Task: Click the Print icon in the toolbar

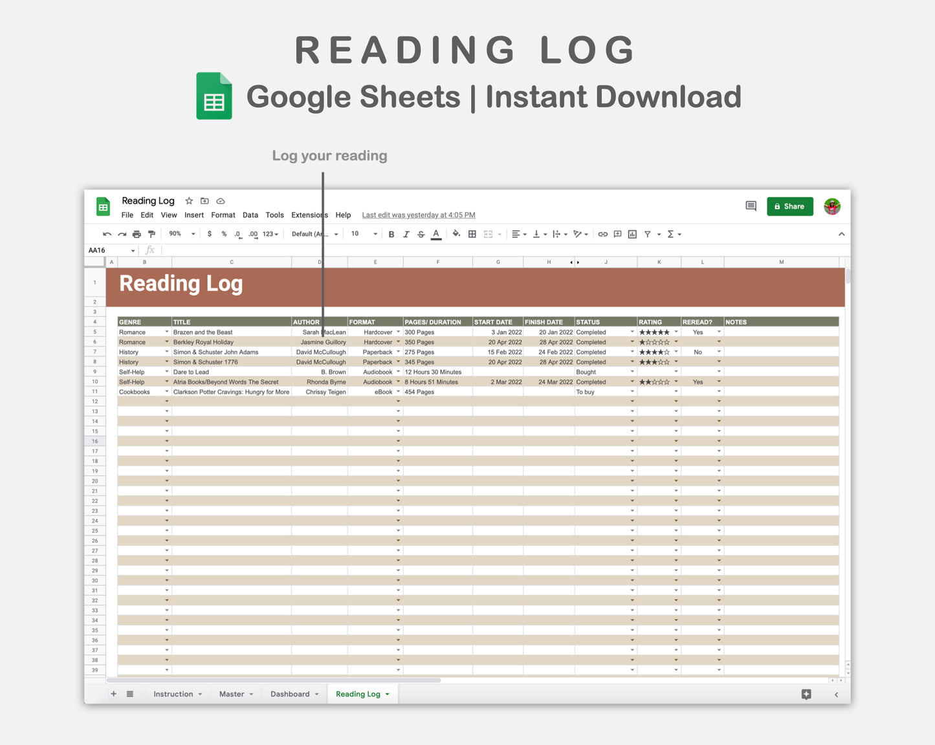Action: [137, 233]
